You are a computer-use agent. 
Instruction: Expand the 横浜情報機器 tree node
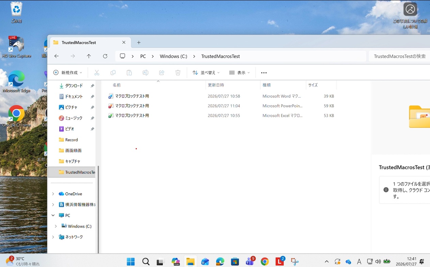coord(53,205)
